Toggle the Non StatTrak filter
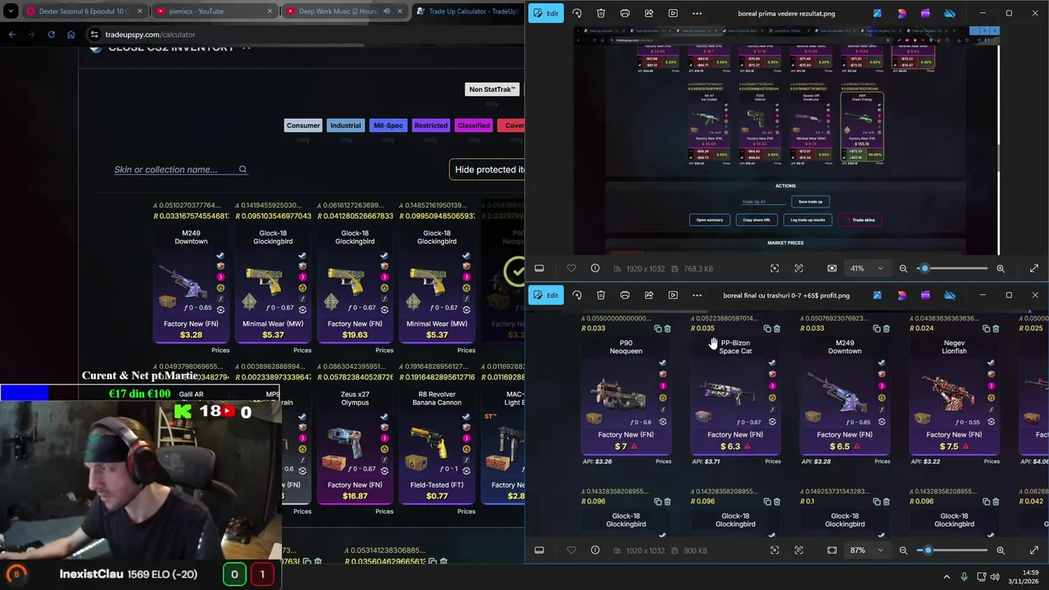 [492, 89]
